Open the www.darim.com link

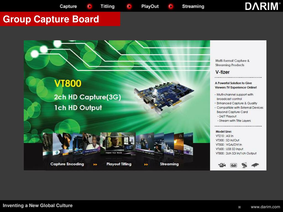[266, 207]
